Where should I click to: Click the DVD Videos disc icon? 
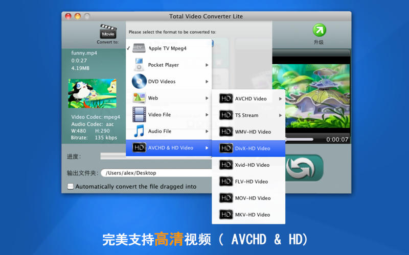click(139, 81)
